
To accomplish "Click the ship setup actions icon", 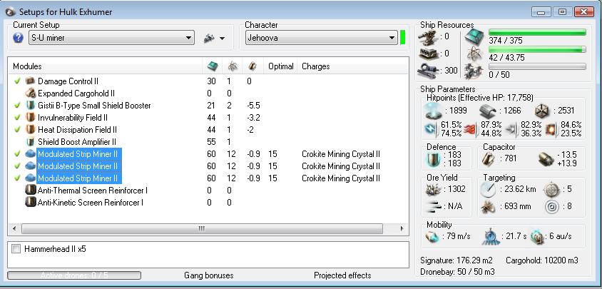I will [x=209, y=38].
